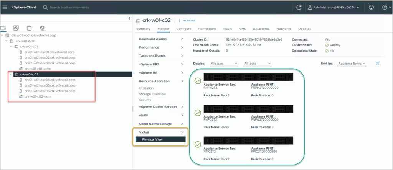Open the cluster ACTIONS menu
Viewport: 393px width, 170px height.
point(187,20)
